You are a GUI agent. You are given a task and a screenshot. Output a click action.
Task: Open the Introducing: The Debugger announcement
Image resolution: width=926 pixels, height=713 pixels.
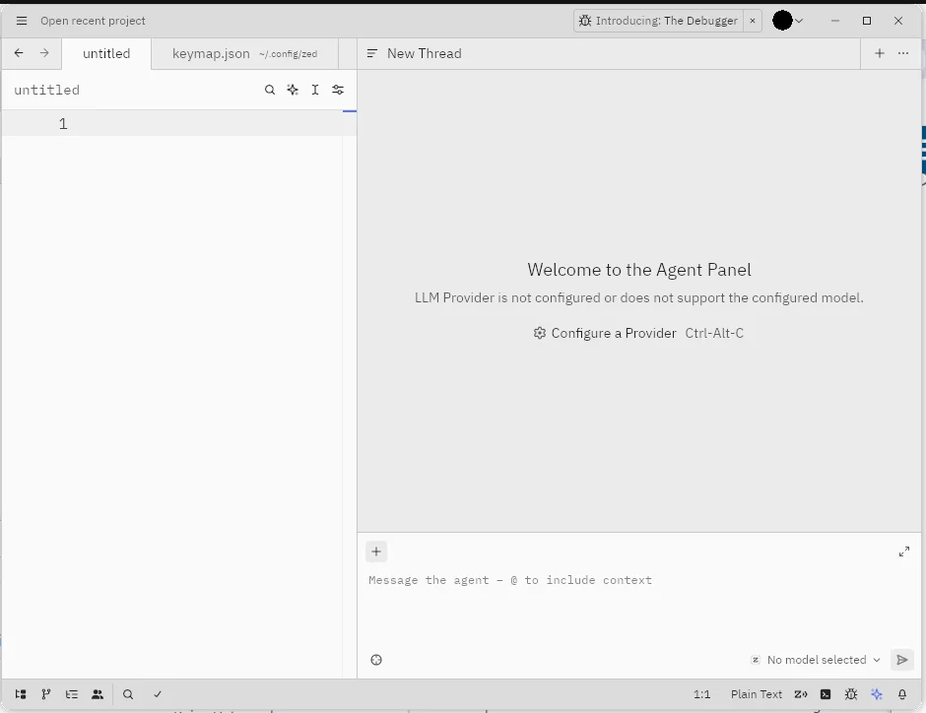658,21
